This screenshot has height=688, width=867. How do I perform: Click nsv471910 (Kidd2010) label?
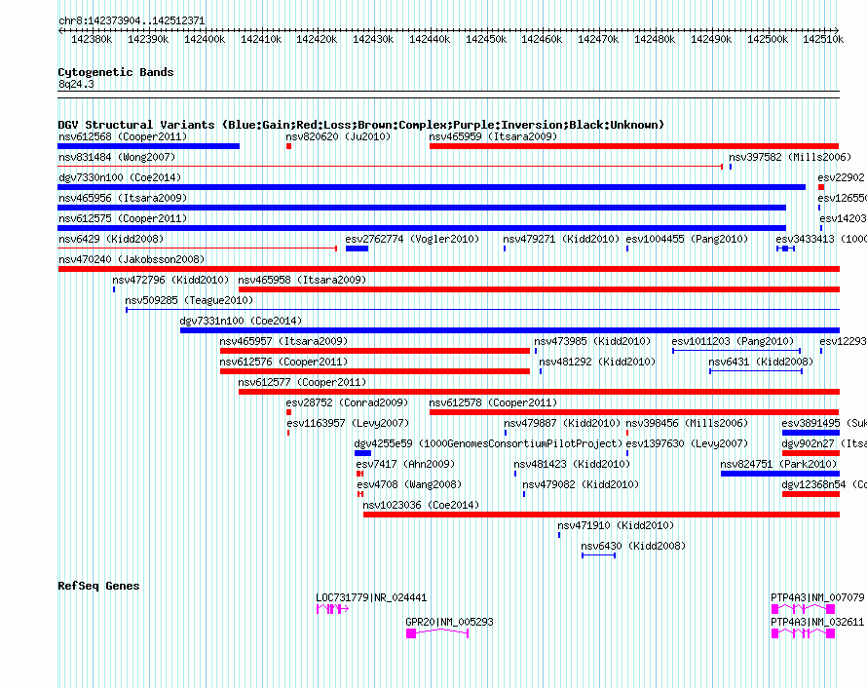(x=616, y=525)
